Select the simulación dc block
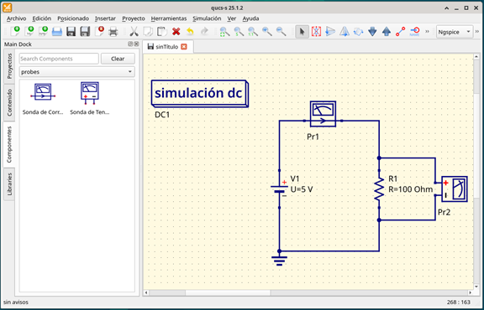 (x=200, y=93)
